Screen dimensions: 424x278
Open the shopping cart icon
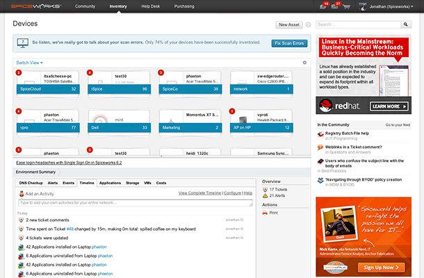point(346,6)
